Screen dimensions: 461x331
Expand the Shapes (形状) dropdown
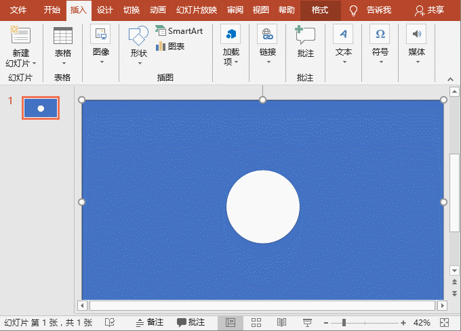138,63
